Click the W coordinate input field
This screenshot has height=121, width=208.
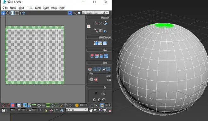34,110
